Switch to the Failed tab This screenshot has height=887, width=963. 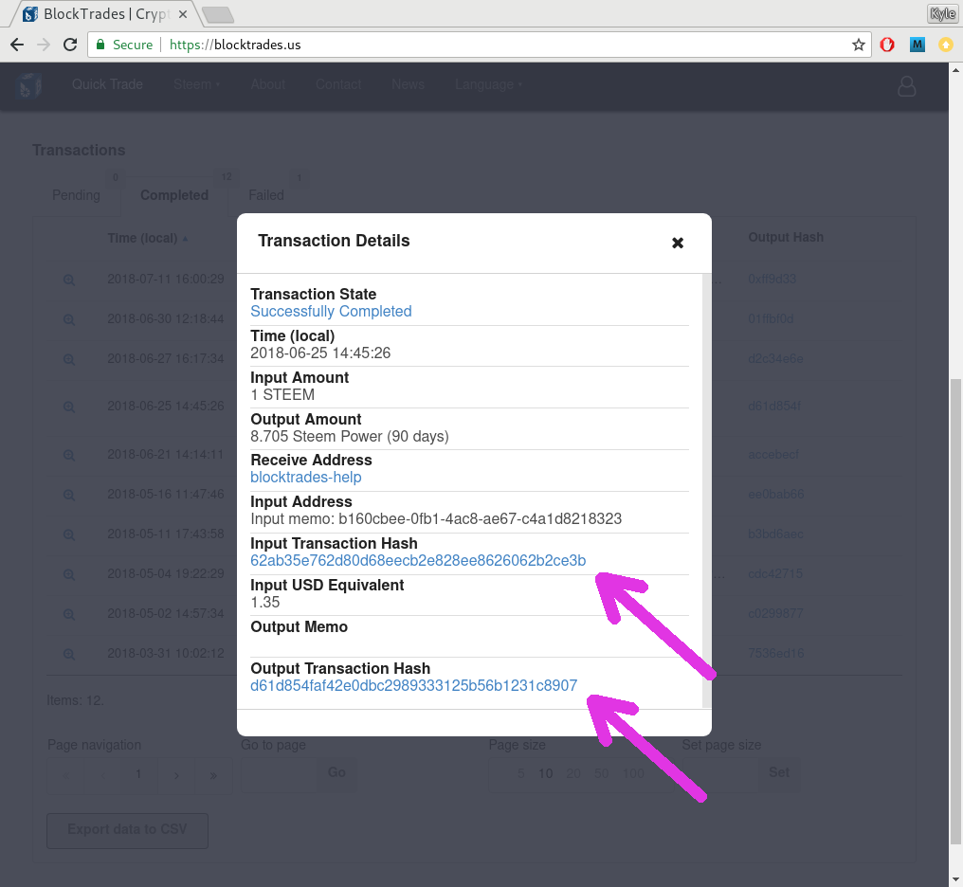pyautogui.click(x=266, y=195)
